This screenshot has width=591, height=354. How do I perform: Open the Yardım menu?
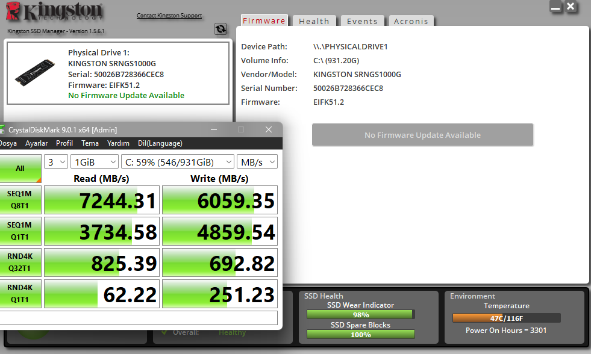pyautogui.click(x=118, y=143)
